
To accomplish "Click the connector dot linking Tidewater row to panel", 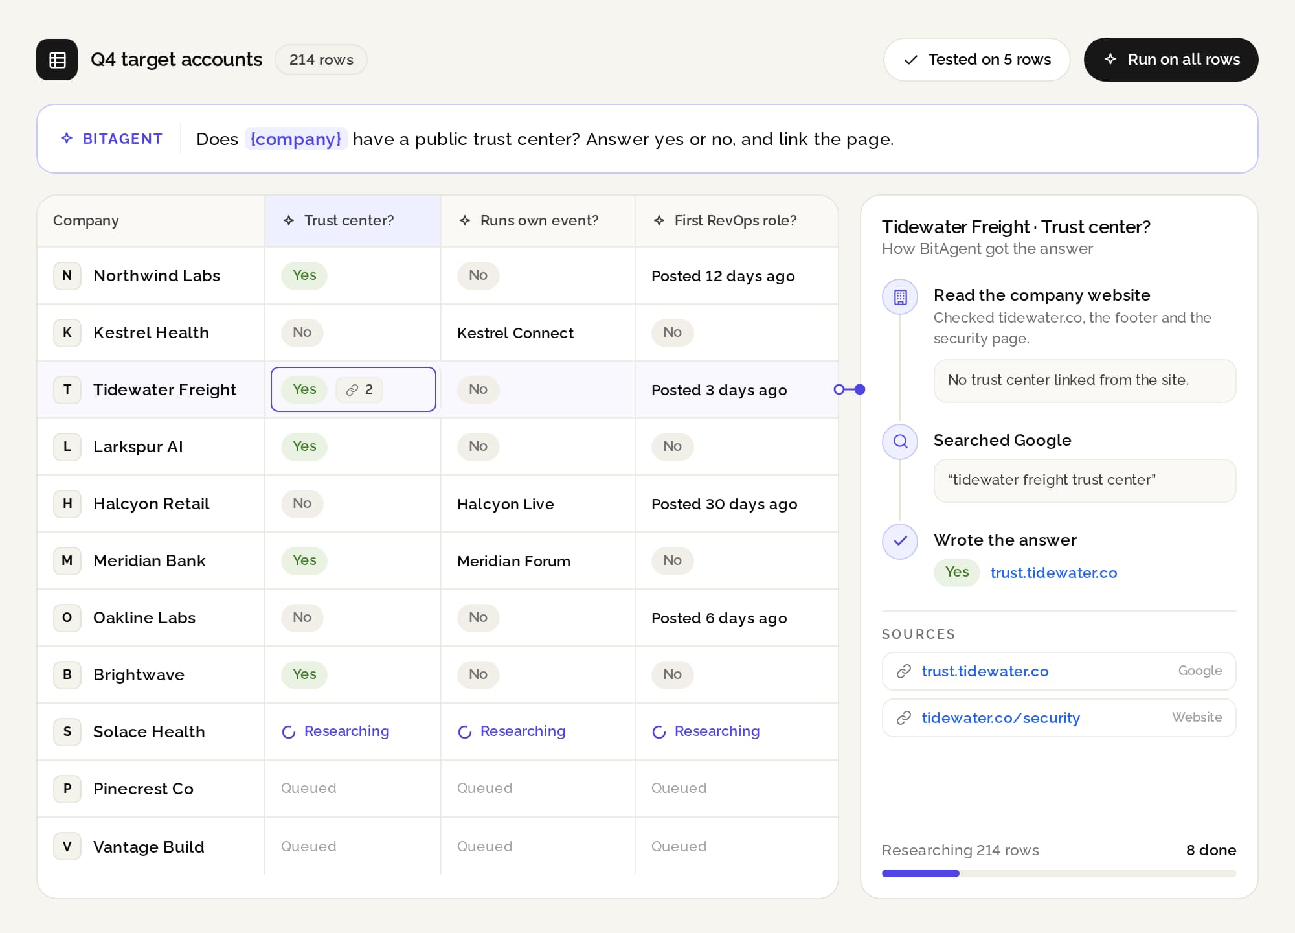I will point(860,389).
